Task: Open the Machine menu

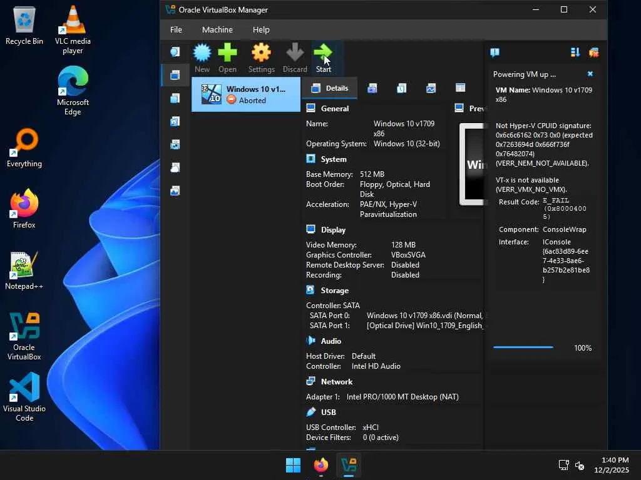Action: 217,29
